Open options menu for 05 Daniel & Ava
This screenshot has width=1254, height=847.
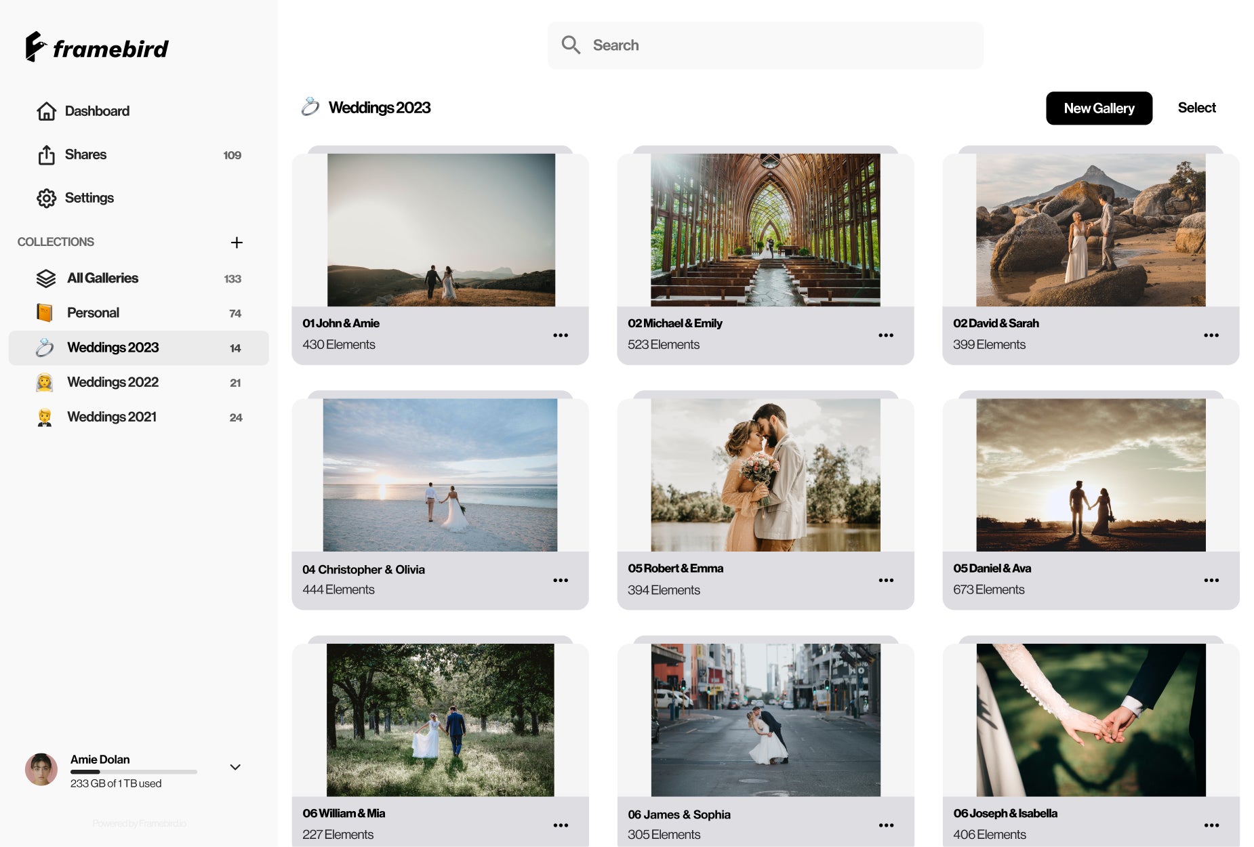point(1211,581)
